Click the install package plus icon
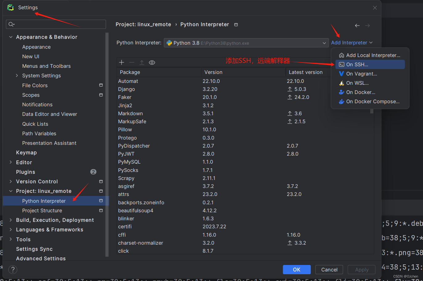The height and width of the screenshot is (281, 423). [122, 63]
